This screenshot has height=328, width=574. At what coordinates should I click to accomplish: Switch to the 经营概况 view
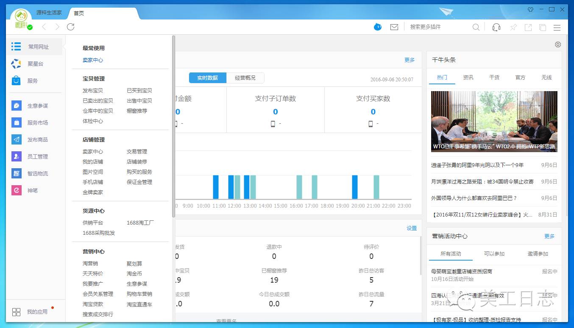coord(245,78)
